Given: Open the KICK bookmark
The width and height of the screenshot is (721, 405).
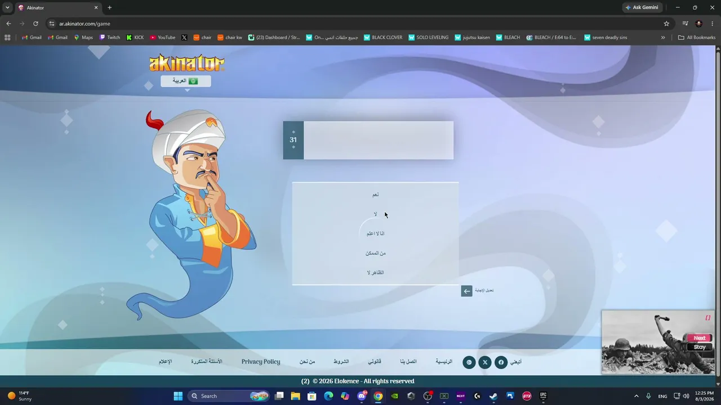Looking at the screenshot, I should tap(135, 38).
